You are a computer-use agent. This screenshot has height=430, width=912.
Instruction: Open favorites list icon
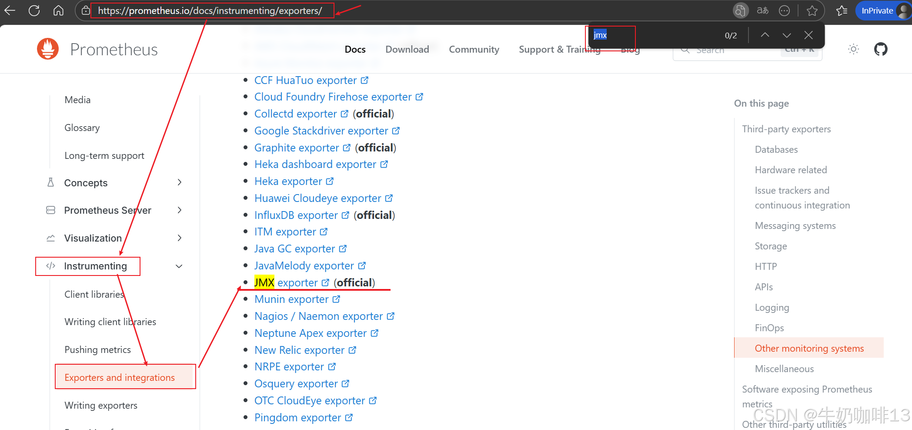click(x=842, y=10)
